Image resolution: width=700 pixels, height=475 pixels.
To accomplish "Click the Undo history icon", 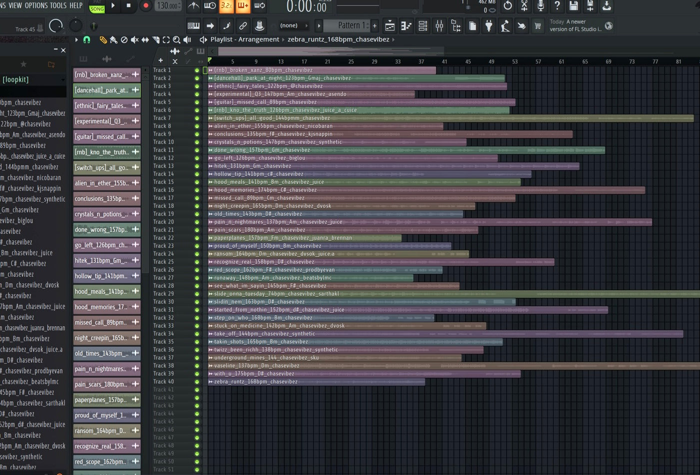I will click(508, 5).
